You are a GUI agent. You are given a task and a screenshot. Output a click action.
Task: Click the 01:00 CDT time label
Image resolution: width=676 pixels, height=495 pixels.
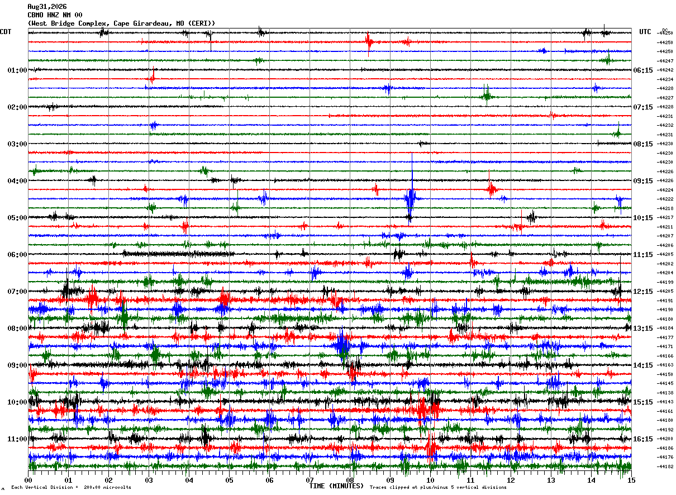tap(17, 70)
